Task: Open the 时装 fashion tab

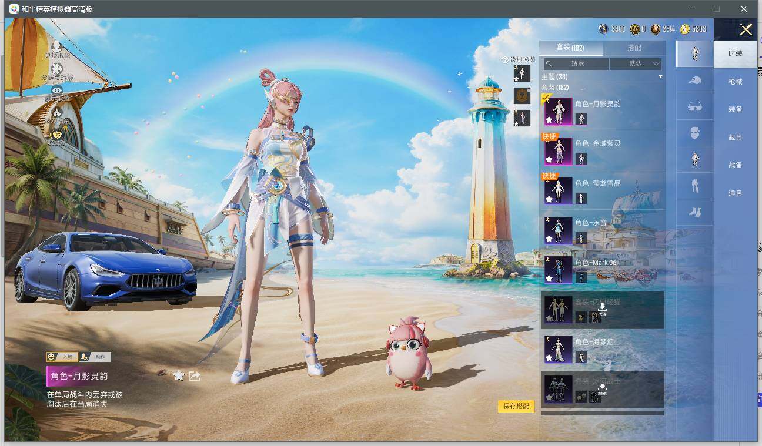Action: 736,53
